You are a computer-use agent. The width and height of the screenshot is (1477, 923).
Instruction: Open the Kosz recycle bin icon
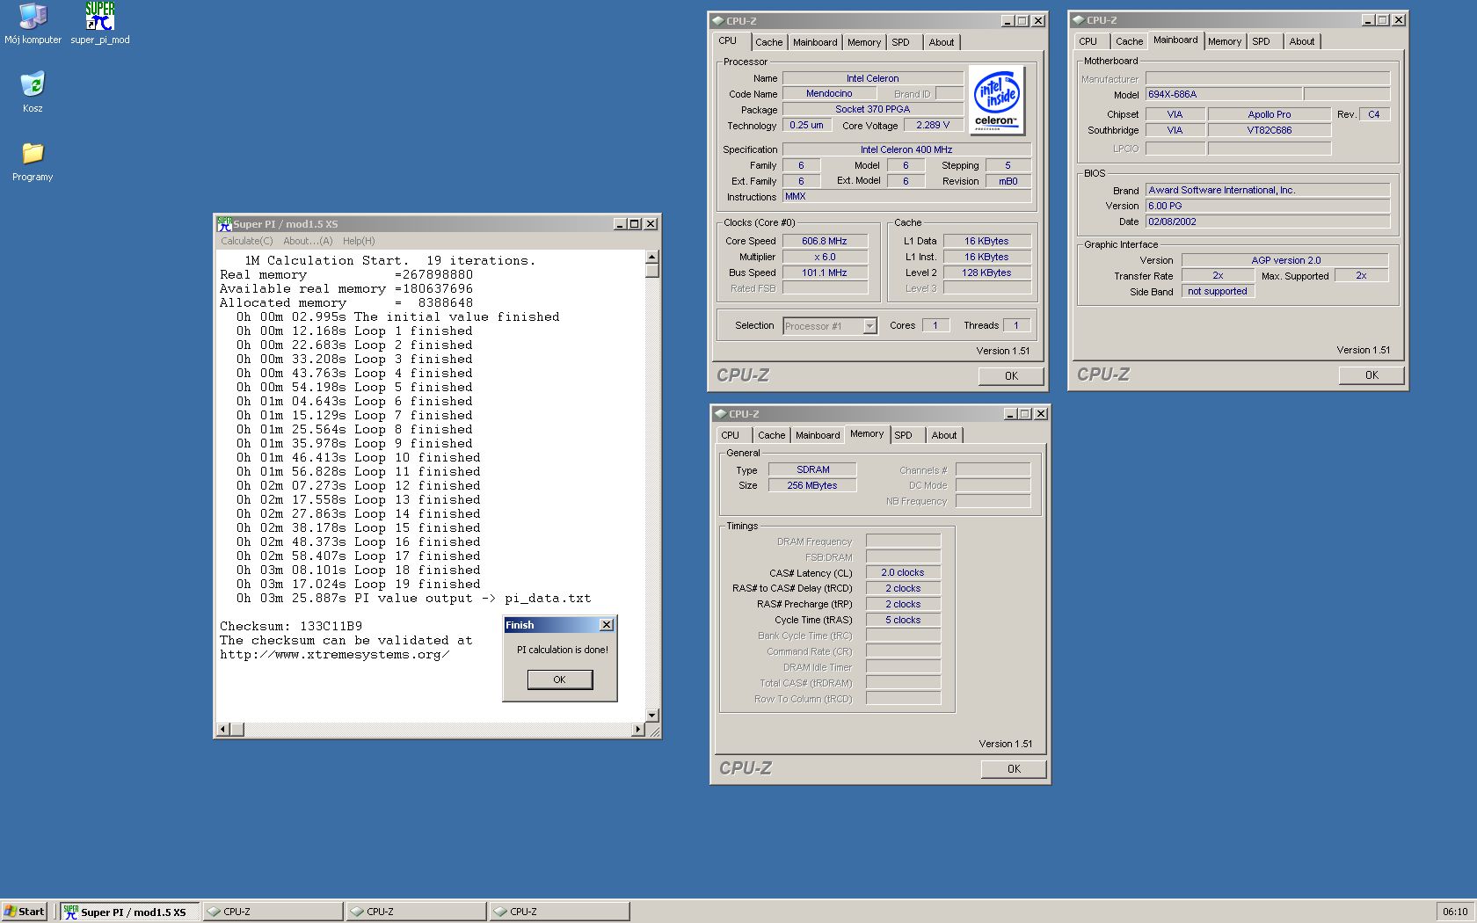tap(33, 92)
